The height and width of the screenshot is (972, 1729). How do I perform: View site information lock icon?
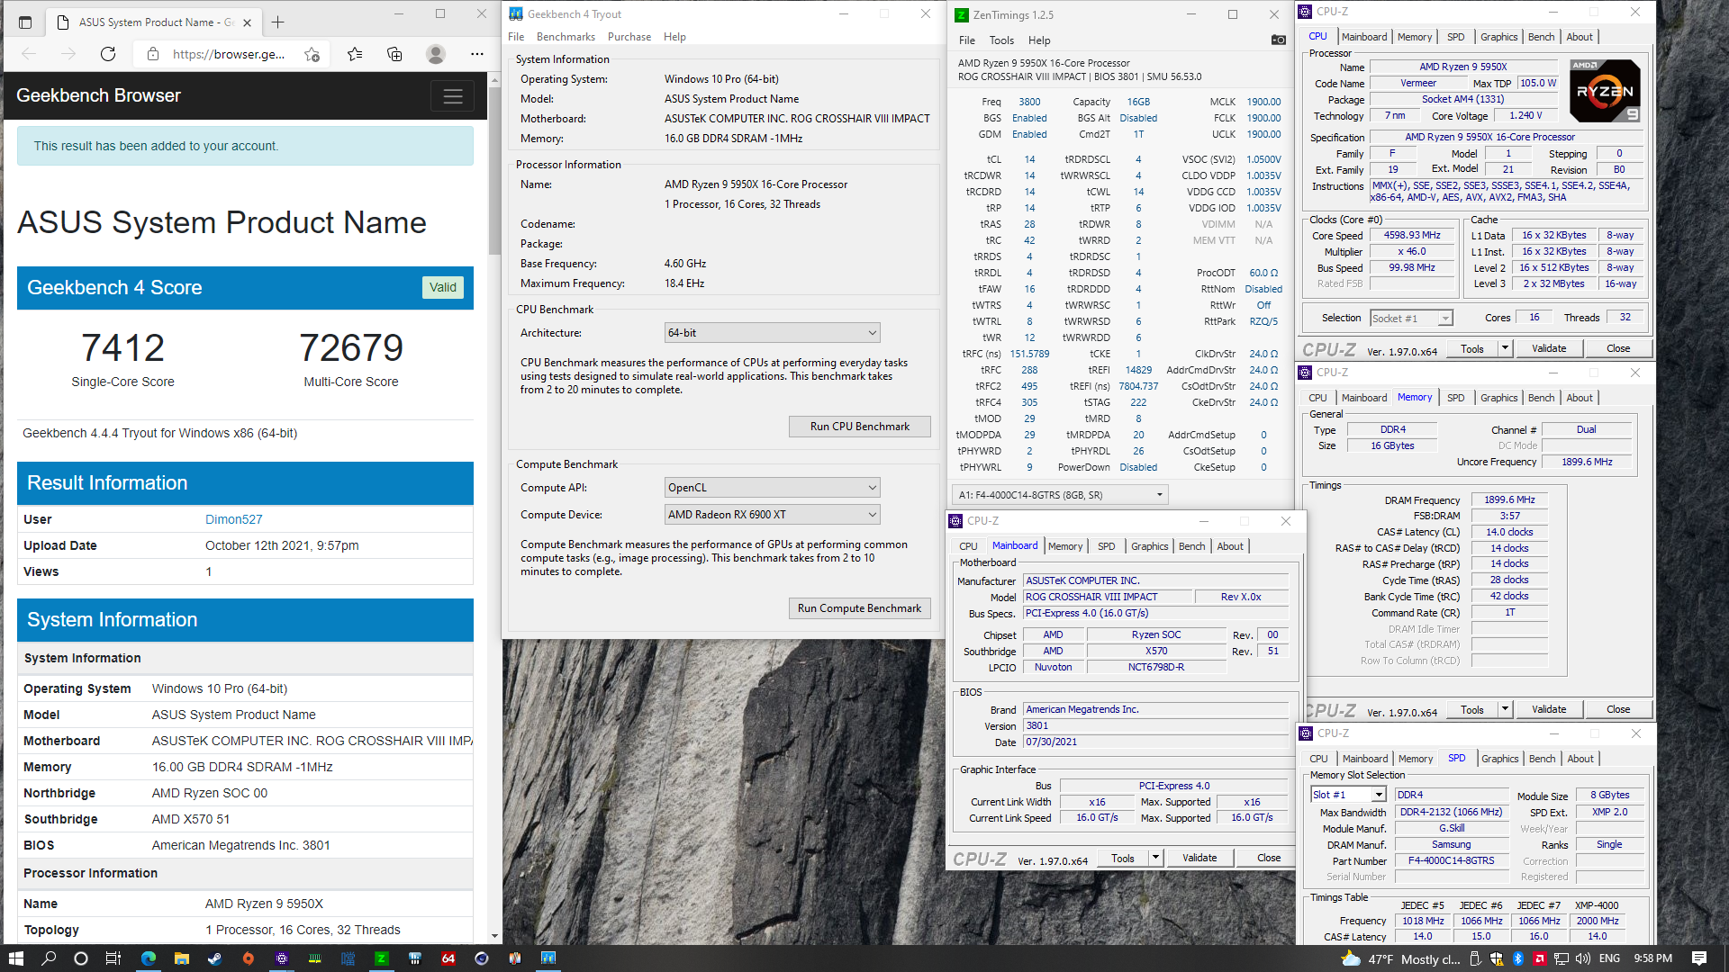coord(152,54)
